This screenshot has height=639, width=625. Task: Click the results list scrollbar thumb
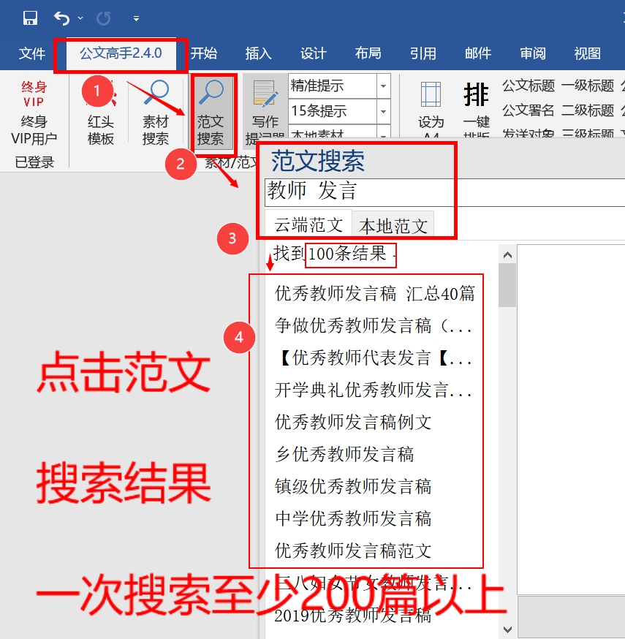coord(507,285)
